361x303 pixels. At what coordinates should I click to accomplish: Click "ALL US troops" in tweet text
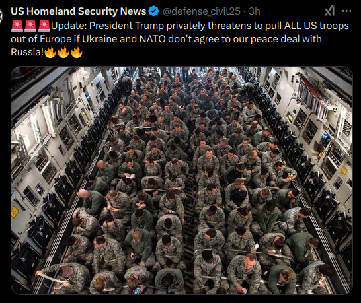click(317, 26)
